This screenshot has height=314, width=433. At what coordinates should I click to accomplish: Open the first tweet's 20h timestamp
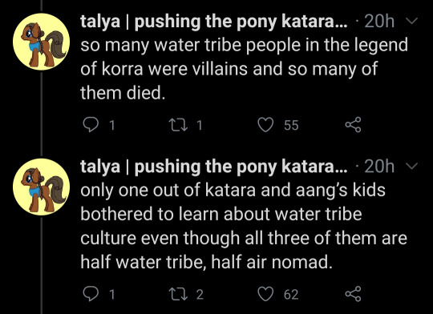click(x=379, y=21)
